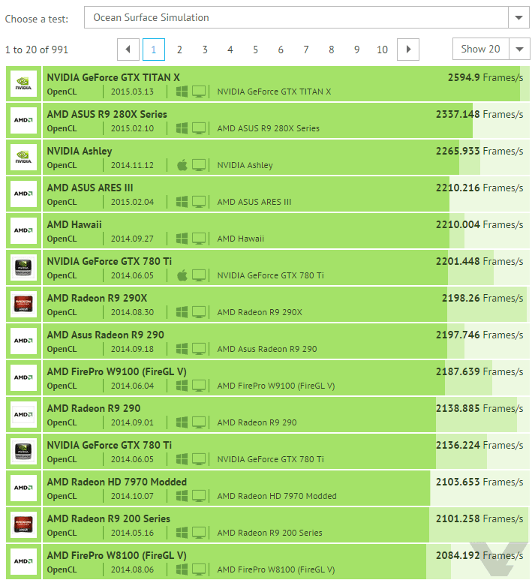The height and width of the screenshot is (580, 532).
Task: Click Radeon logo beside AMD Radeon R9 290X
Action: click(x=23, y=305)
